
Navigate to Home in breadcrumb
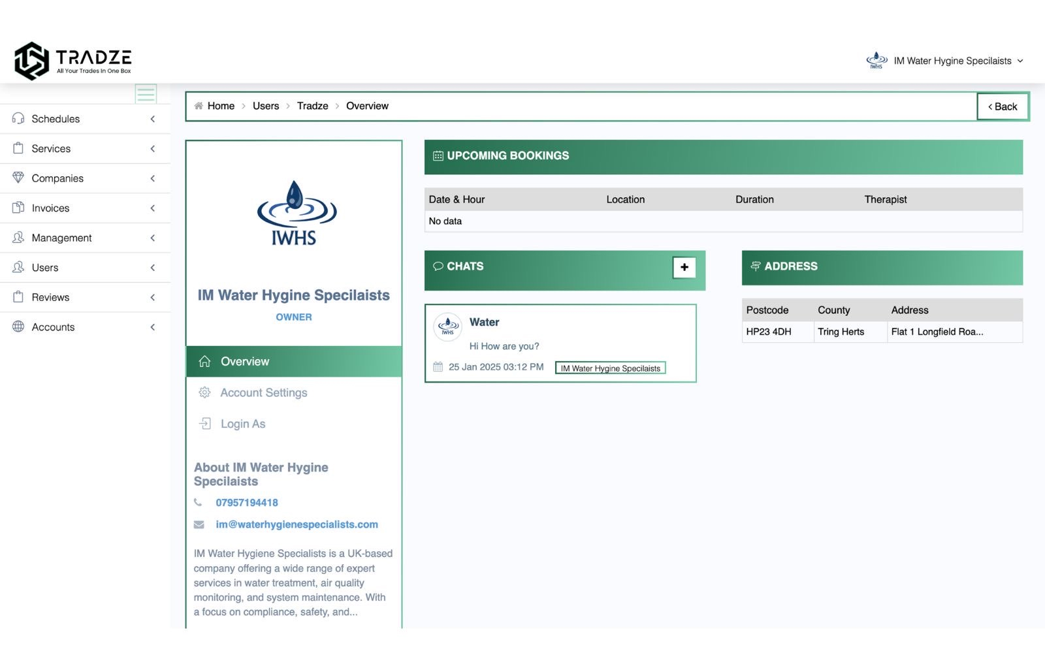(x=221, y=106)
